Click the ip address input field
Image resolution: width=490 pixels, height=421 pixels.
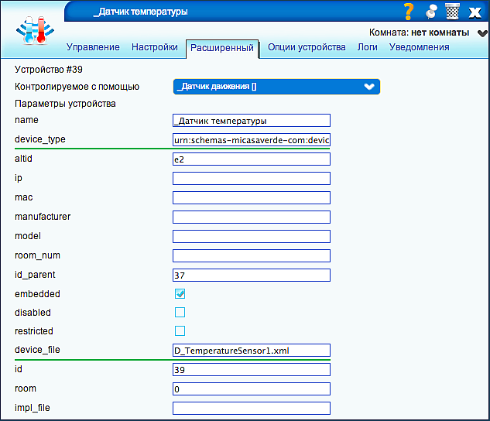coord(252,179)
